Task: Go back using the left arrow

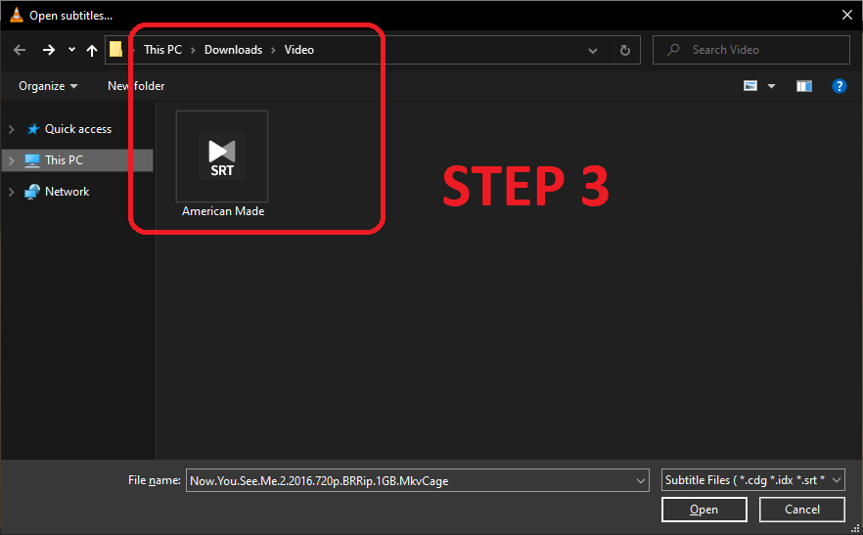Action: [20, 50]
